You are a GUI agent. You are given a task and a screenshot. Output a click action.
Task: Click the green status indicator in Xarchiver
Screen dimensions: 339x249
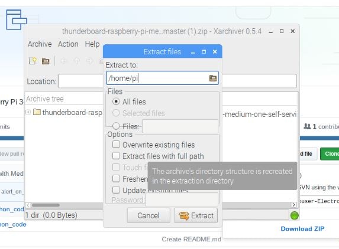[294, 215]
